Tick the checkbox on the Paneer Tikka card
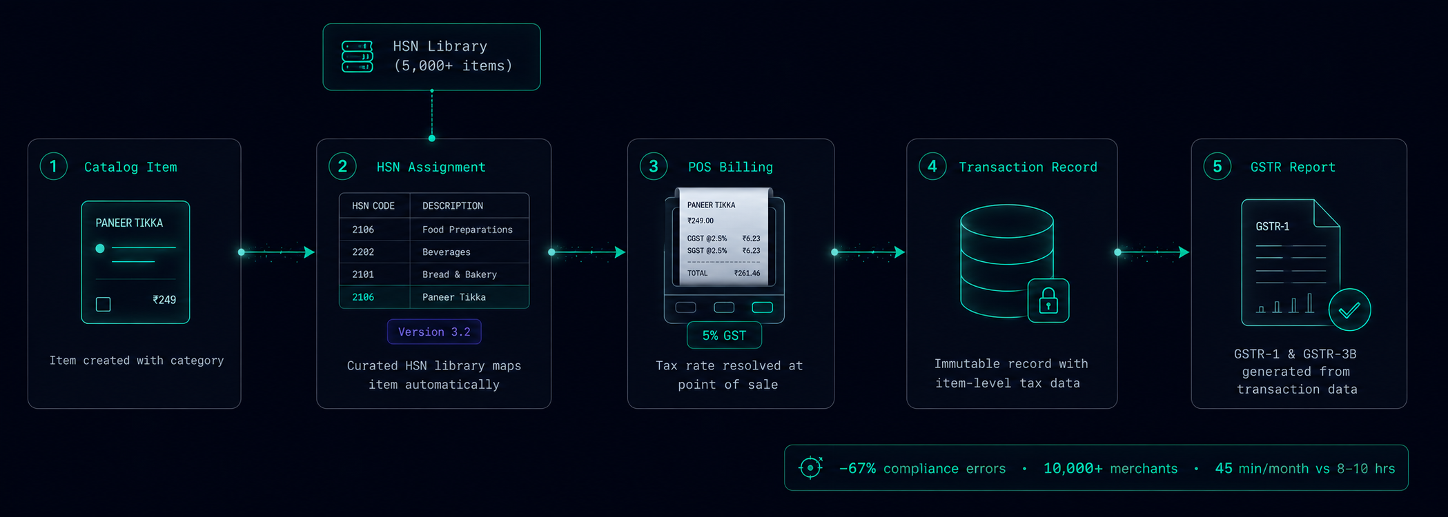1448x517 pixels. (x=103, y=304)
